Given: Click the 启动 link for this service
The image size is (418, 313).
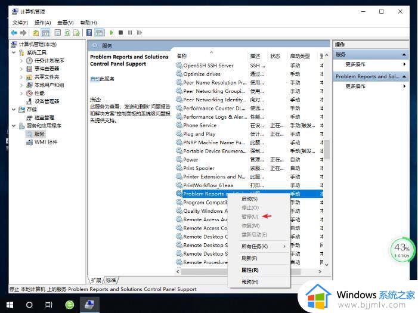Looking at the screenshot, I should click(x=95, y=79).
